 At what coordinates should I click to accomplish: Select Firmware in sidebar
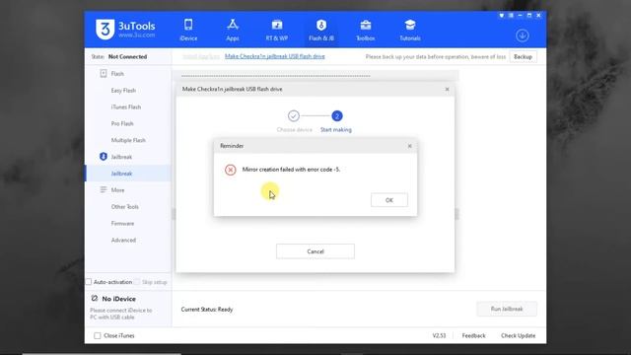pos(122,223)
